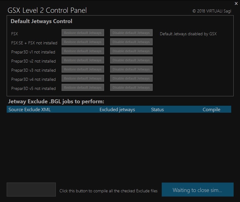Screen dimensions: 240x202
Task: Disable default Jetways for Prepar3D v1
Action: point(131,51)
